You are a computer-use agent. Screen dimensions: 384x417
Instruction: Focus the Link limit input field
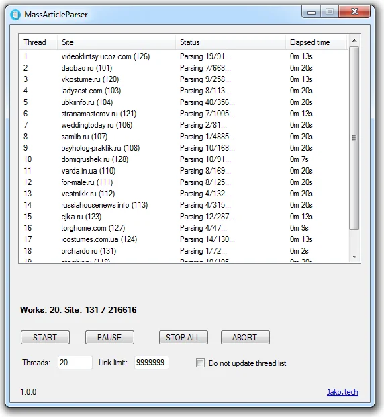(152, 363)
